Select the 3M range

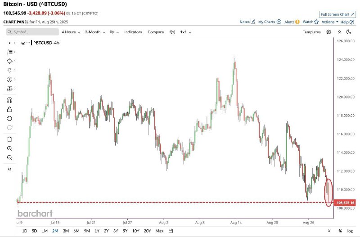pos(66,231)
